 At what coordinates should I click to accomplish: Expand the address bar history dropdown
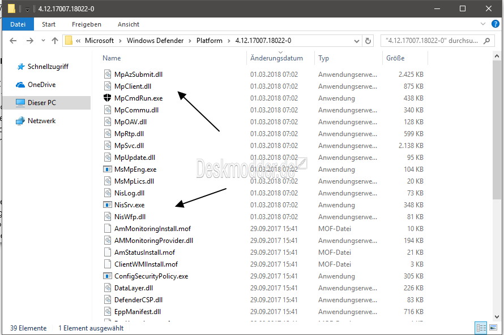(x=356, y=41)
